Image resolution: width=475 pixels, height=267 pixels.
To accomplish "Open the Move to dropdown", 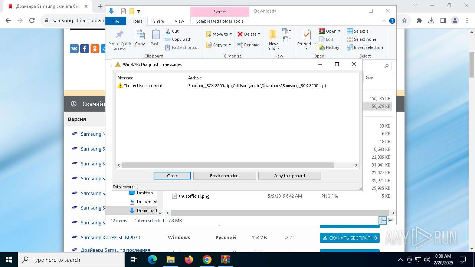I will coord(219,34).
